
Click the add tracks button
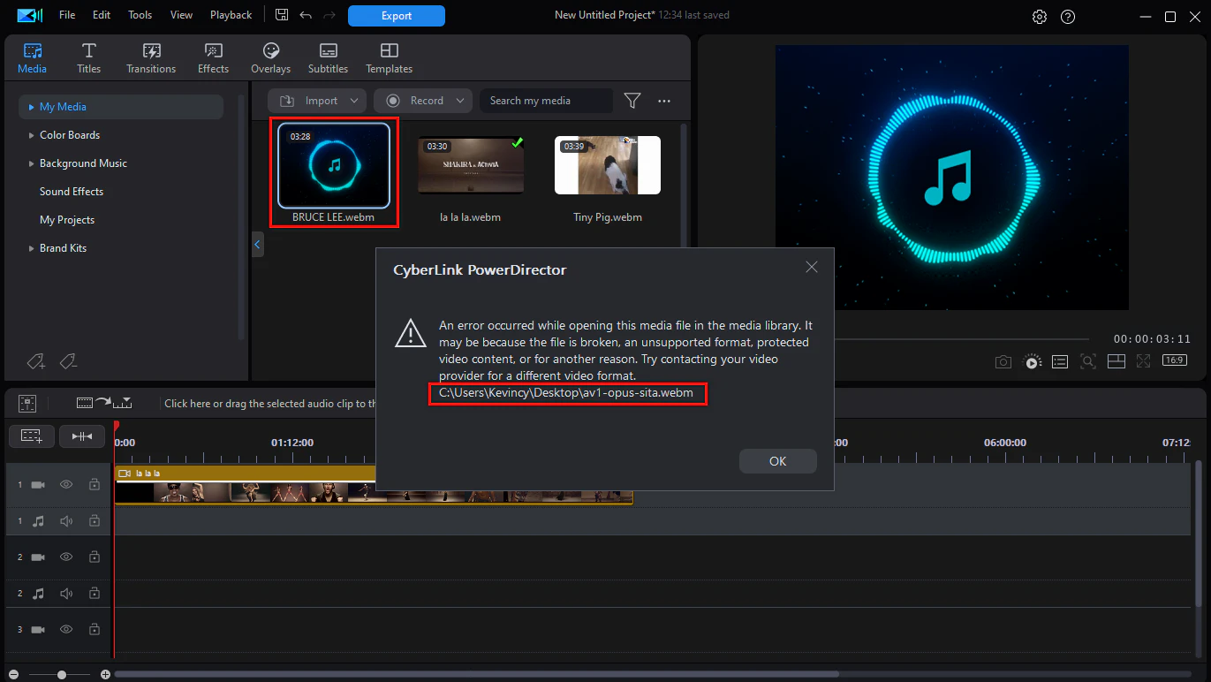(31, 436)
